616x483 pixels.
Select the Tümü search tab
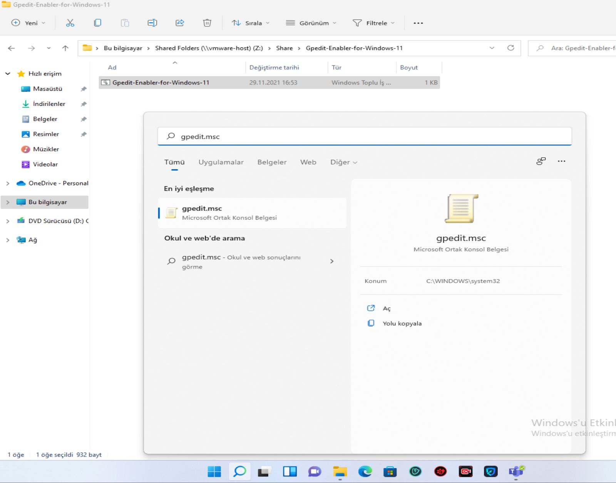[x=174, y=162]
